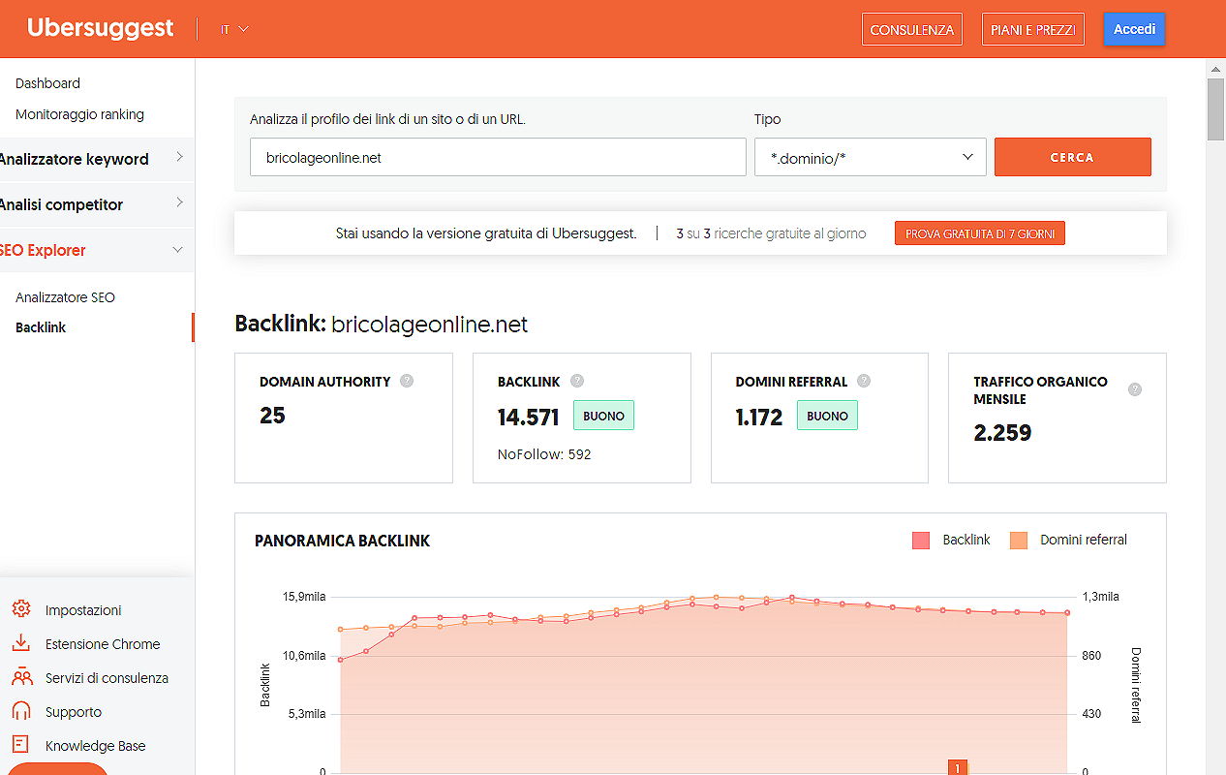1226x775 pixels.
Task: Click the blue Accedi button
Action: [1134, 29]
